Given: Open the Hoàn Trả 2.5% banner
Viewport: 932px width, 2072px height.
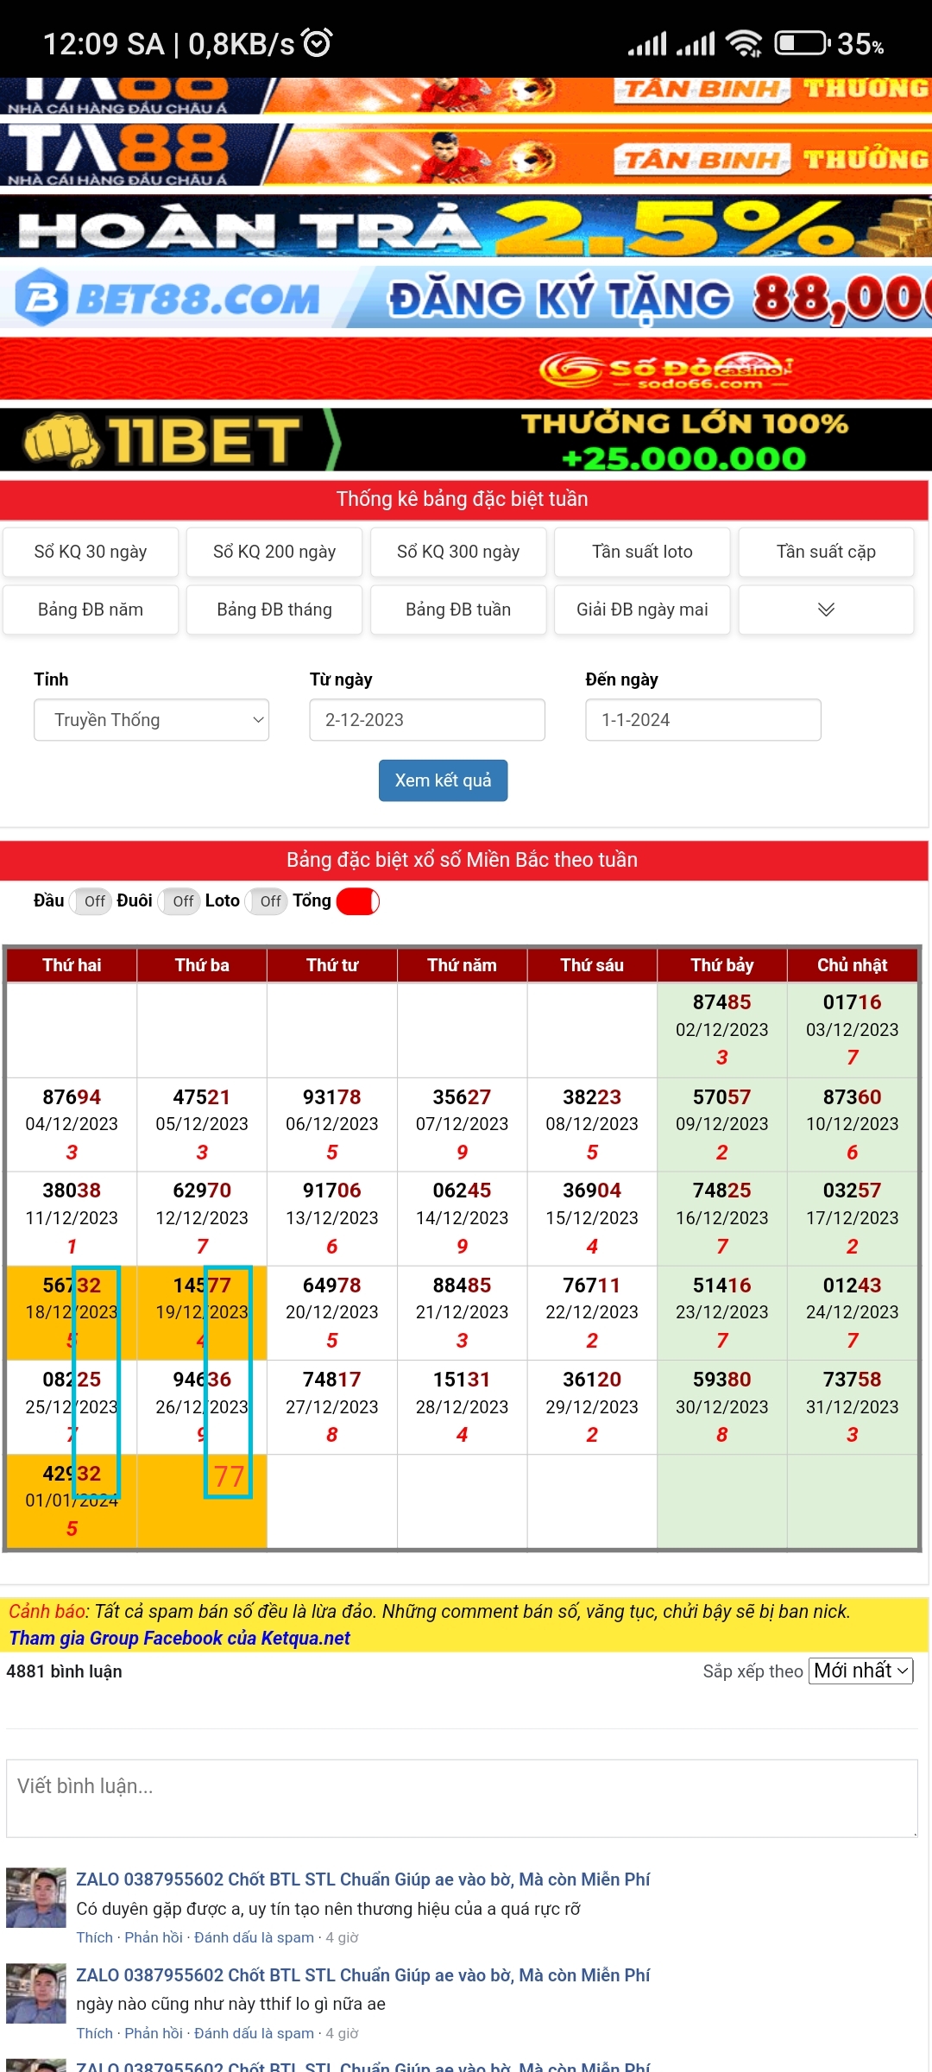Looking at the screenshot, I should point(466,228).
